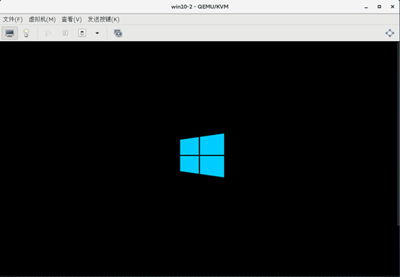The width and height of the screenshot is (400, 277).
Task: Maximize the win10-2 QEMU/KVM window
Action: (x=379, y=6)
